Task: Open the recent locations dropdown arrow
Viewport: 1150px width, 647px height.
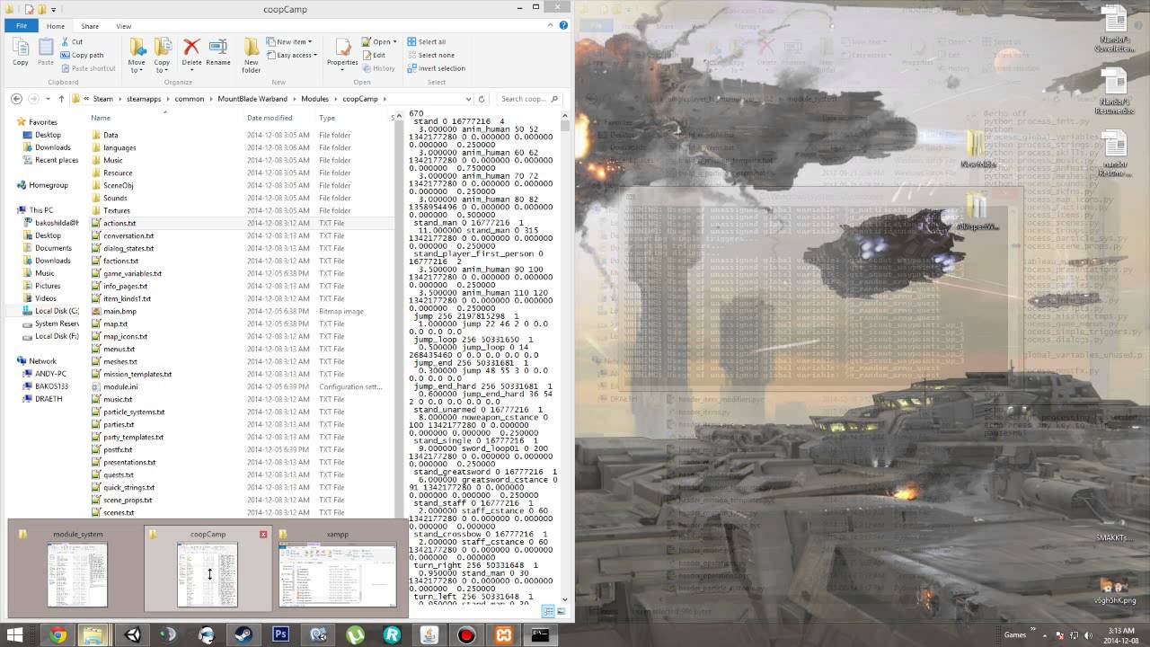Action: pos(49,99)
